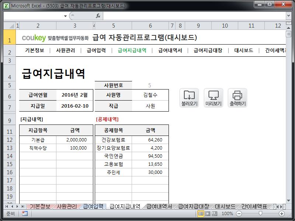Screen dimensions: 295x221
Task: Select the 급여입력 sheet tab
Action: coord(93,207)
